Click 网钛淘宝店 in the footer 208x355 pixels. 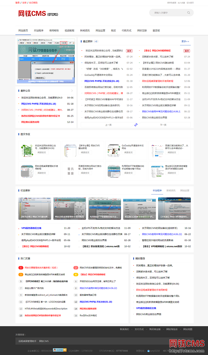(x=172, y=329)
